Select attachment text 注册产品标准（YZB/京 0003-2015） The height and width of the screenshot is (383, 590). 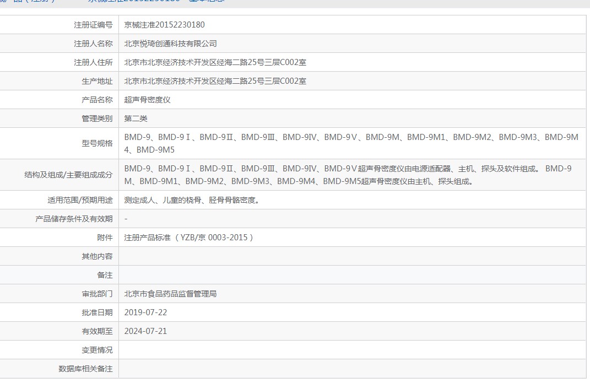tap(190, 238)
